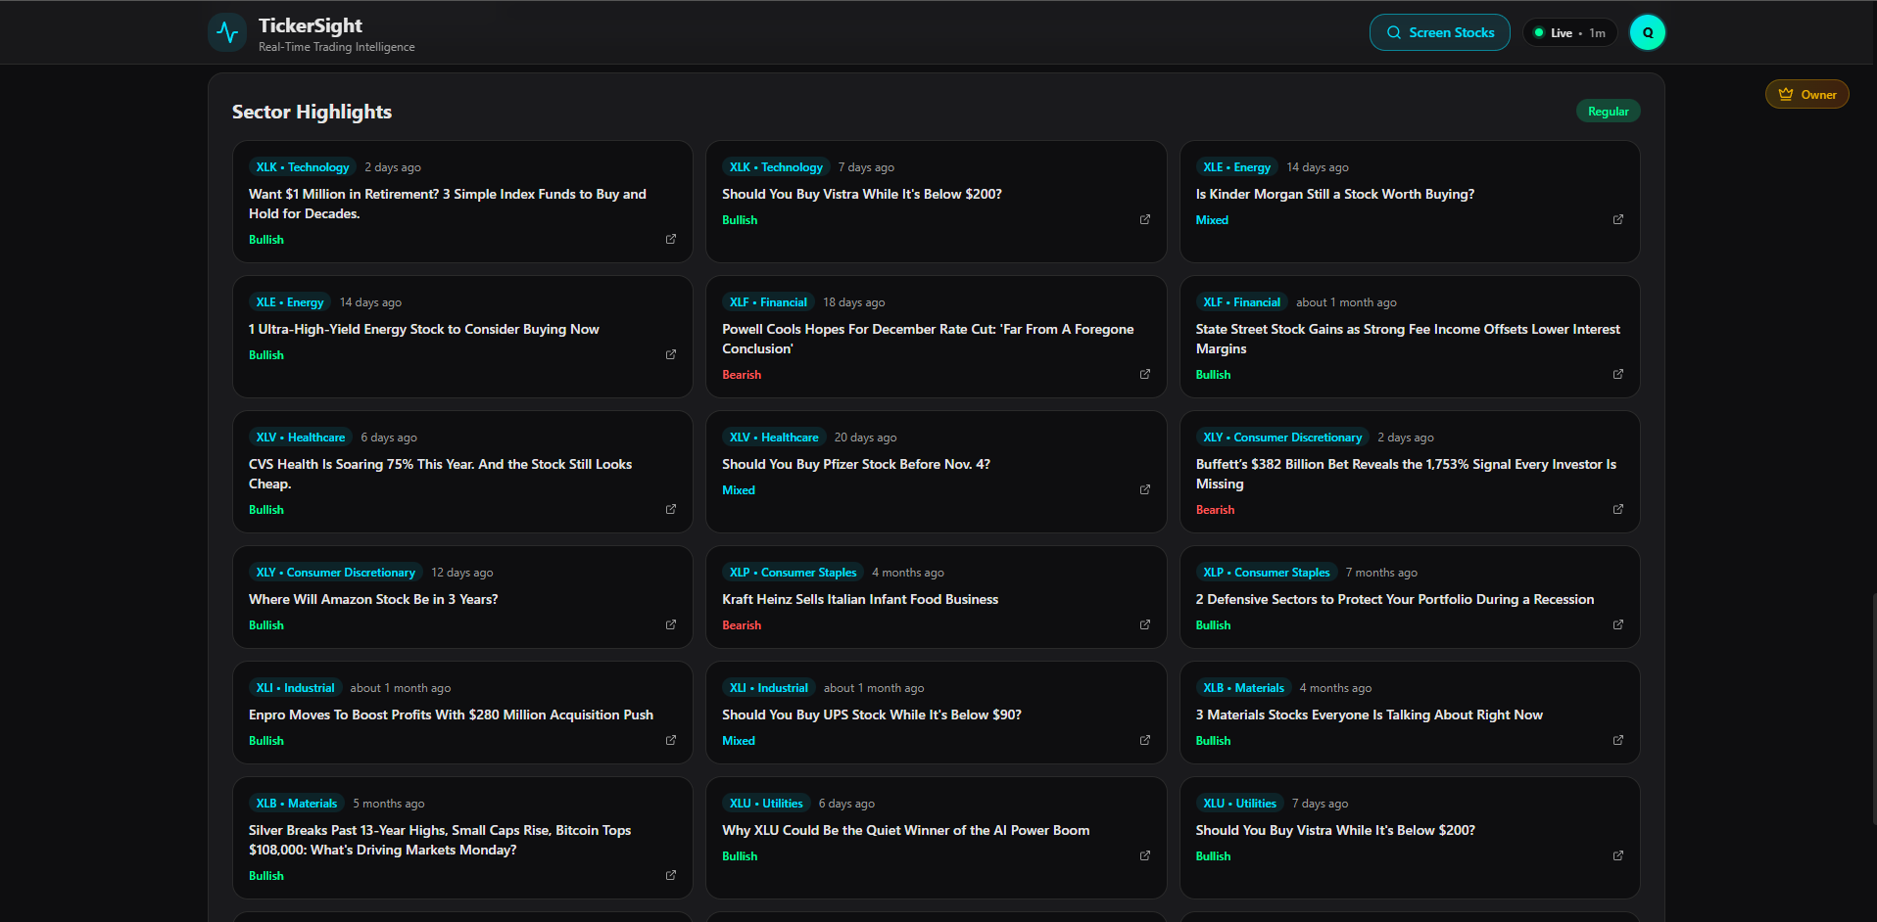
Task: Open external link for Powell December Rate Cut article
Action: click(x=1144, y=374)
